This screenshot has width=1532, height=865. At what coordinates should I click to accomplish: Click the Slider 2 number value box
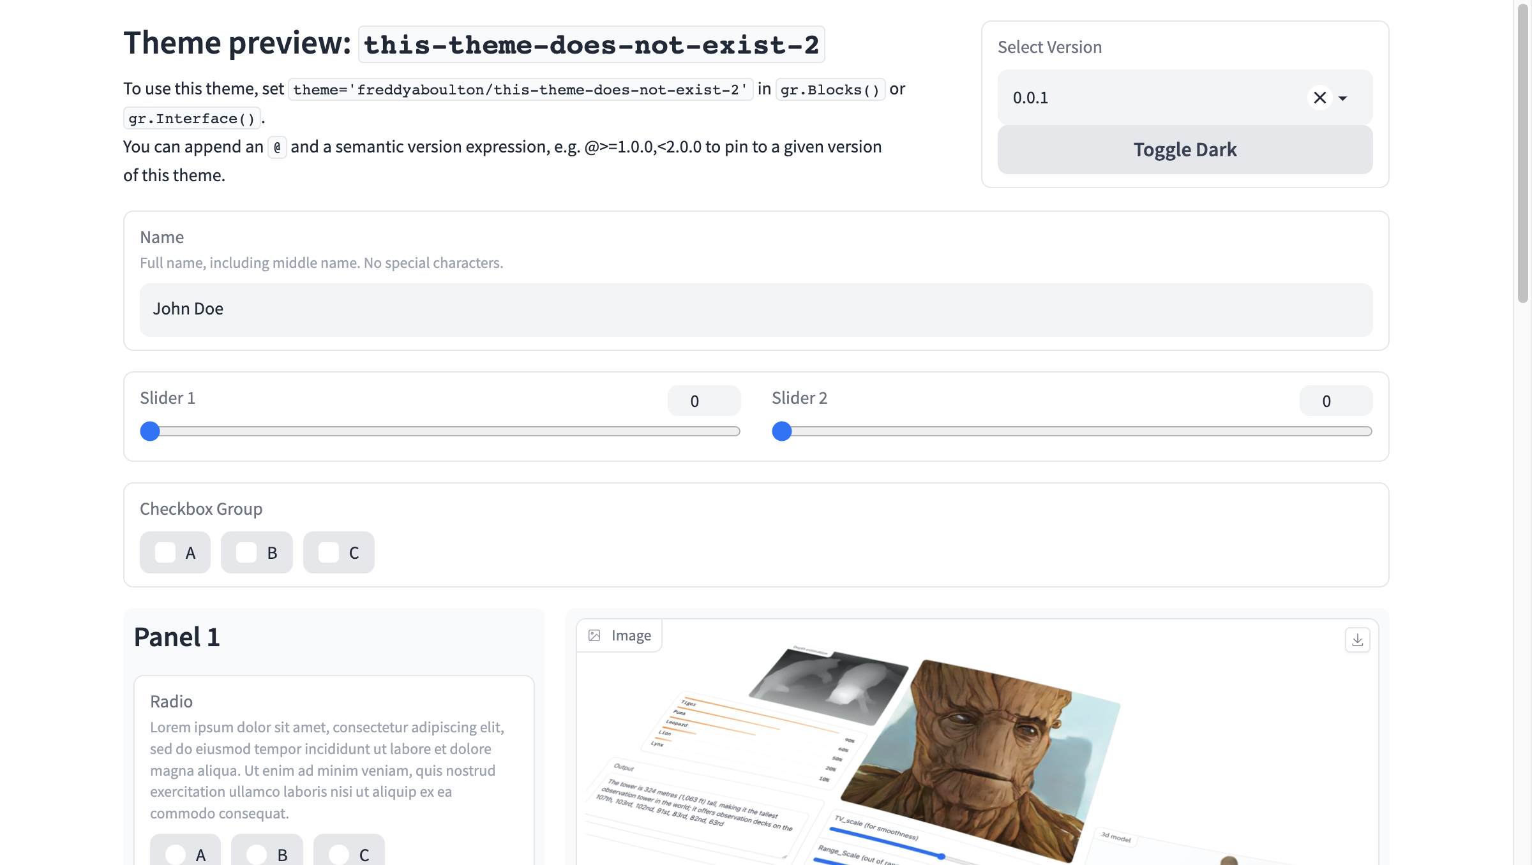1335,401
